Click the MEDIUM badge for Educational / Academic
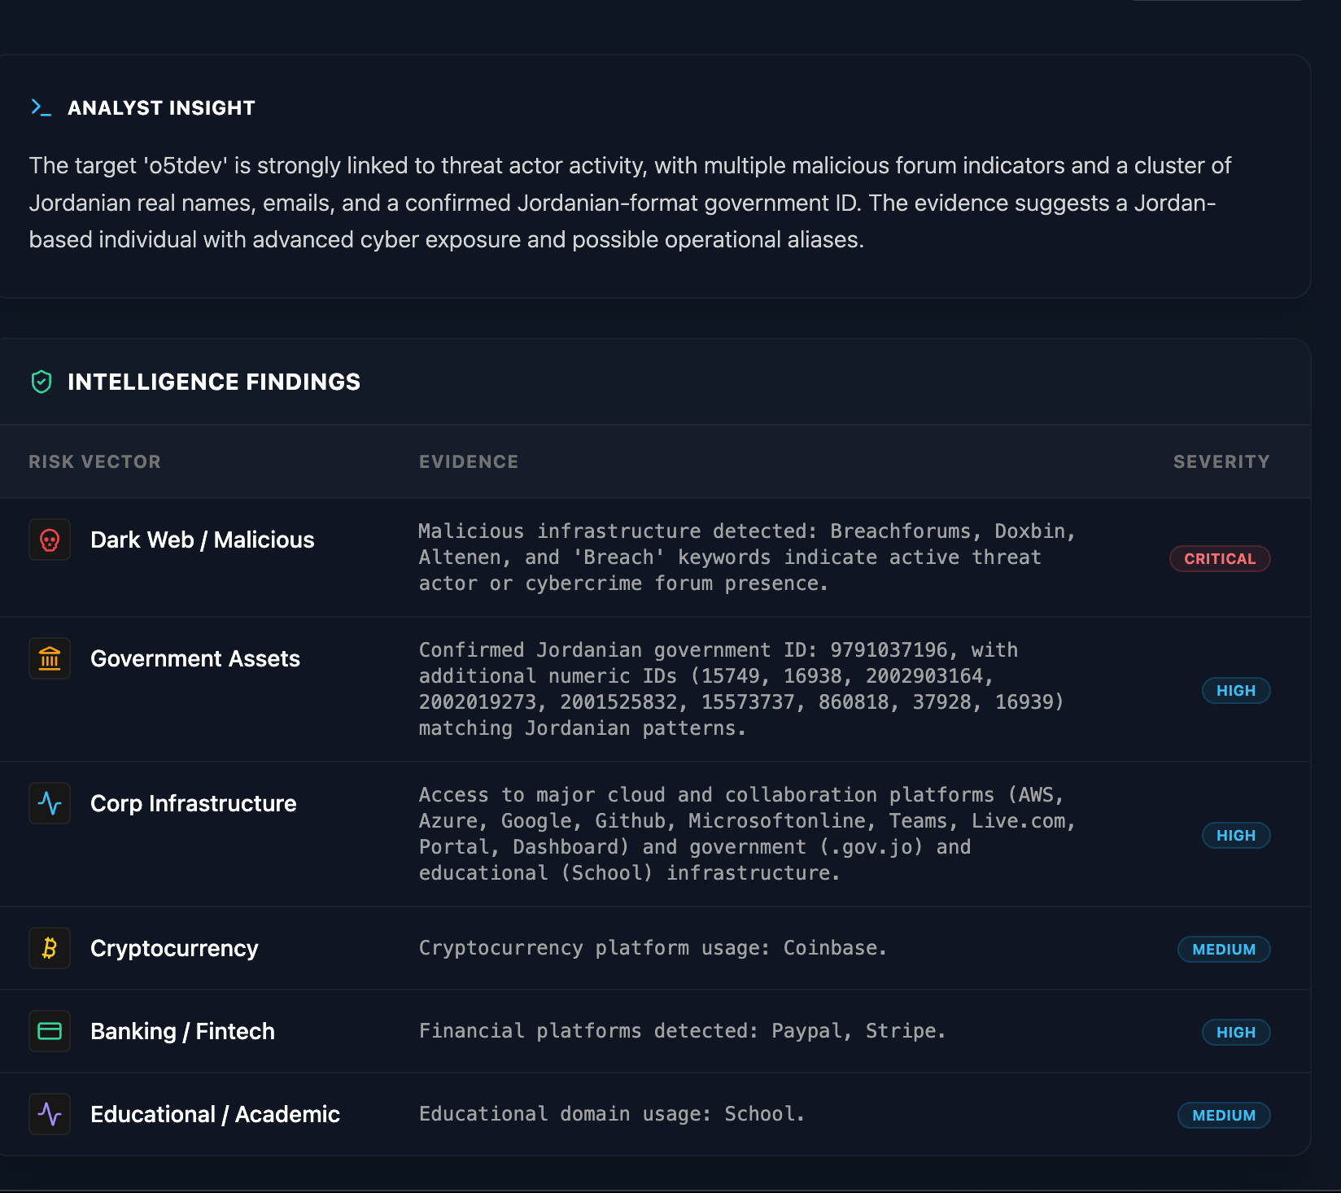 (x=1223, y=1115)
